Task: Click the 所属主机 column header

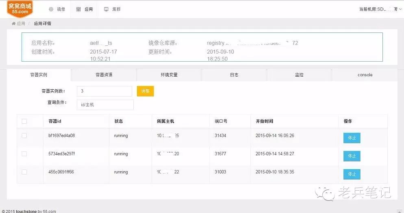Action: pyautogui.click(x=165, y=121)
